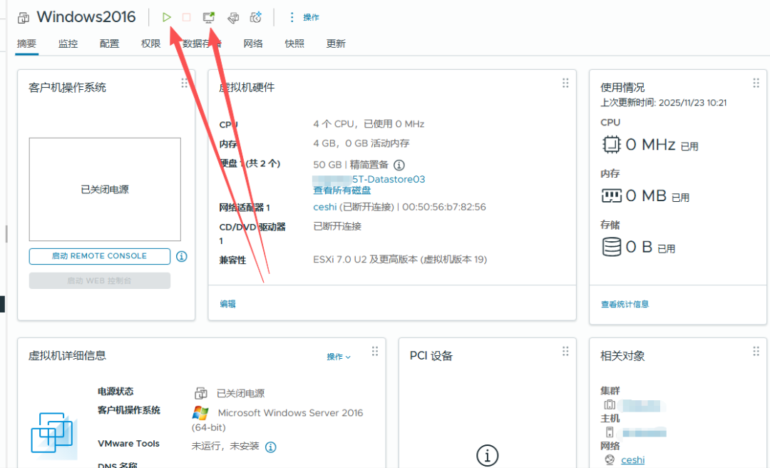Image resolution: width=770 pixels, height=468 pixels.
Task: Click the Windows logo OS icon
Action: pos(200,413)
